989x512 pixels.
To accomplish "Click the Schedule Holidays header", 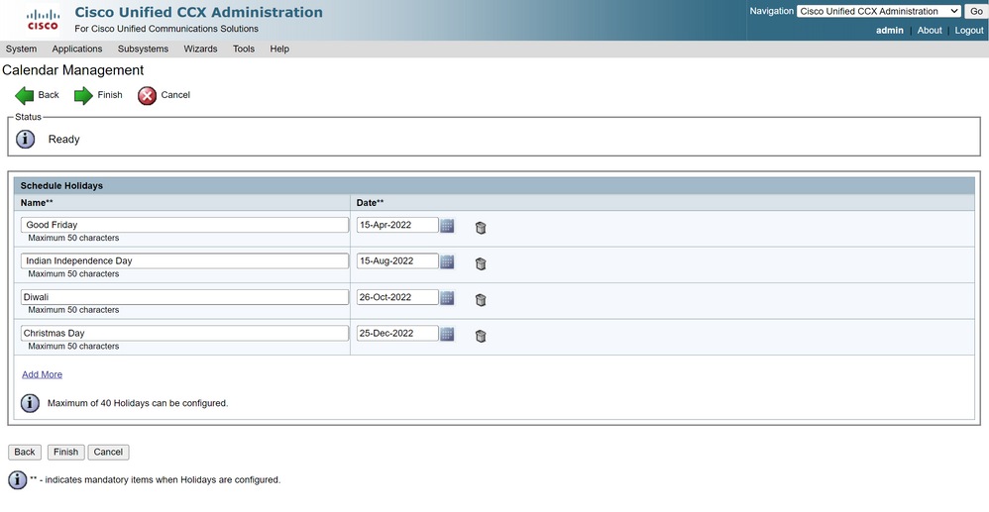I will (x=61, y=186).
